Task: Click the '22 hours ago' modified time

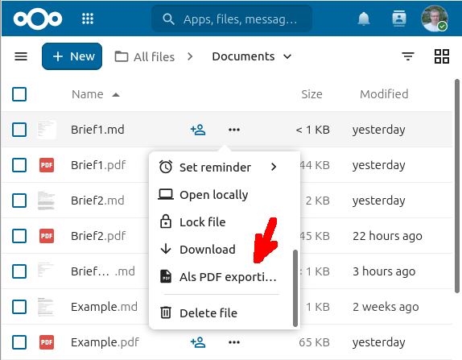Action: click(x=387, y=236)
